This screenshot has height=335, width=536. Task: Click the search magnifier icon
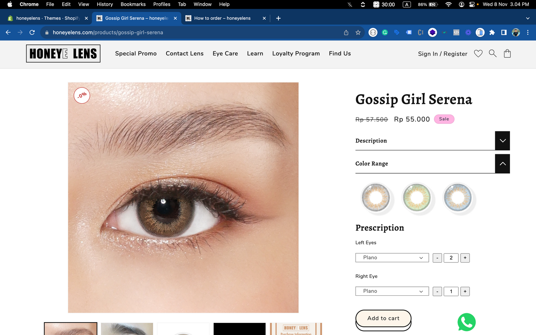click(x=492, y=54)
